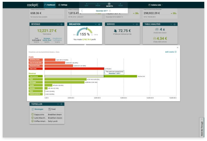Select the DAY time range
The width and height of the screenshot is (207, 141).
pyautogui.click(x=87, y=5)
